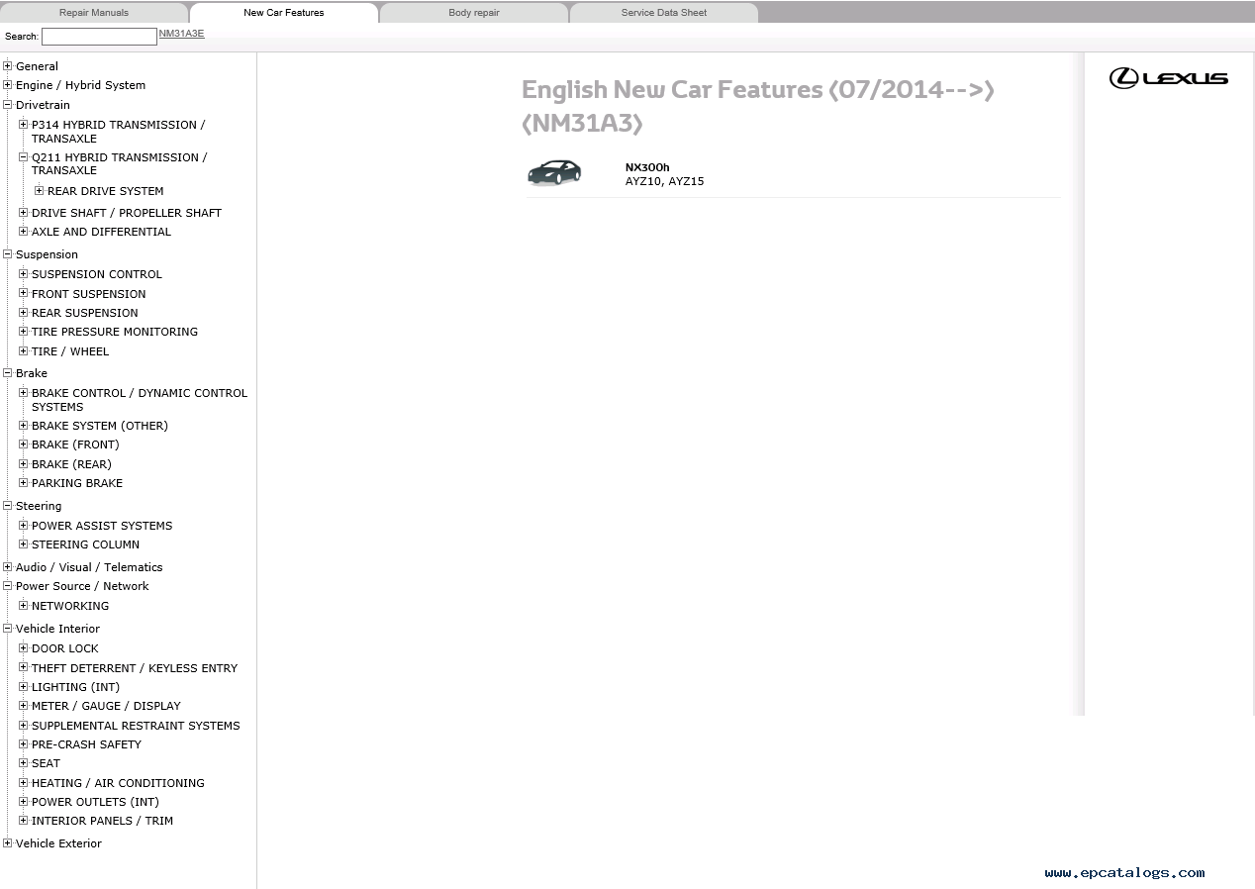Viewport: 1255px width, 889px height.
Task: Collapse the Power Source / Network node
Action: coord(8,586)
